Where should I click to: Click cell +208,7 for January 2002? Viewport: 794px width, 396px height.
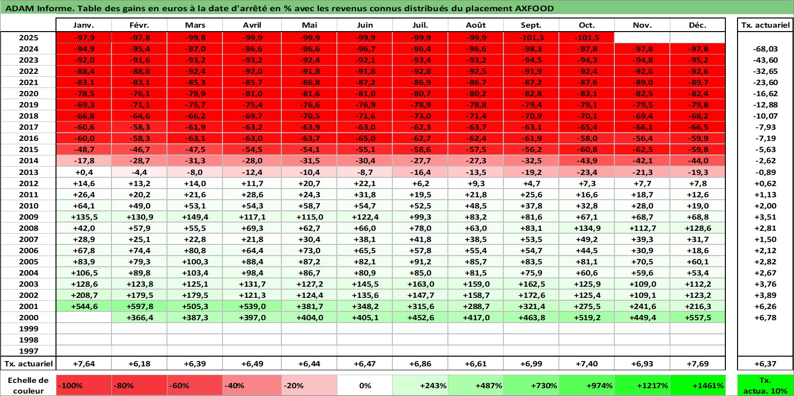coord(84,295)
